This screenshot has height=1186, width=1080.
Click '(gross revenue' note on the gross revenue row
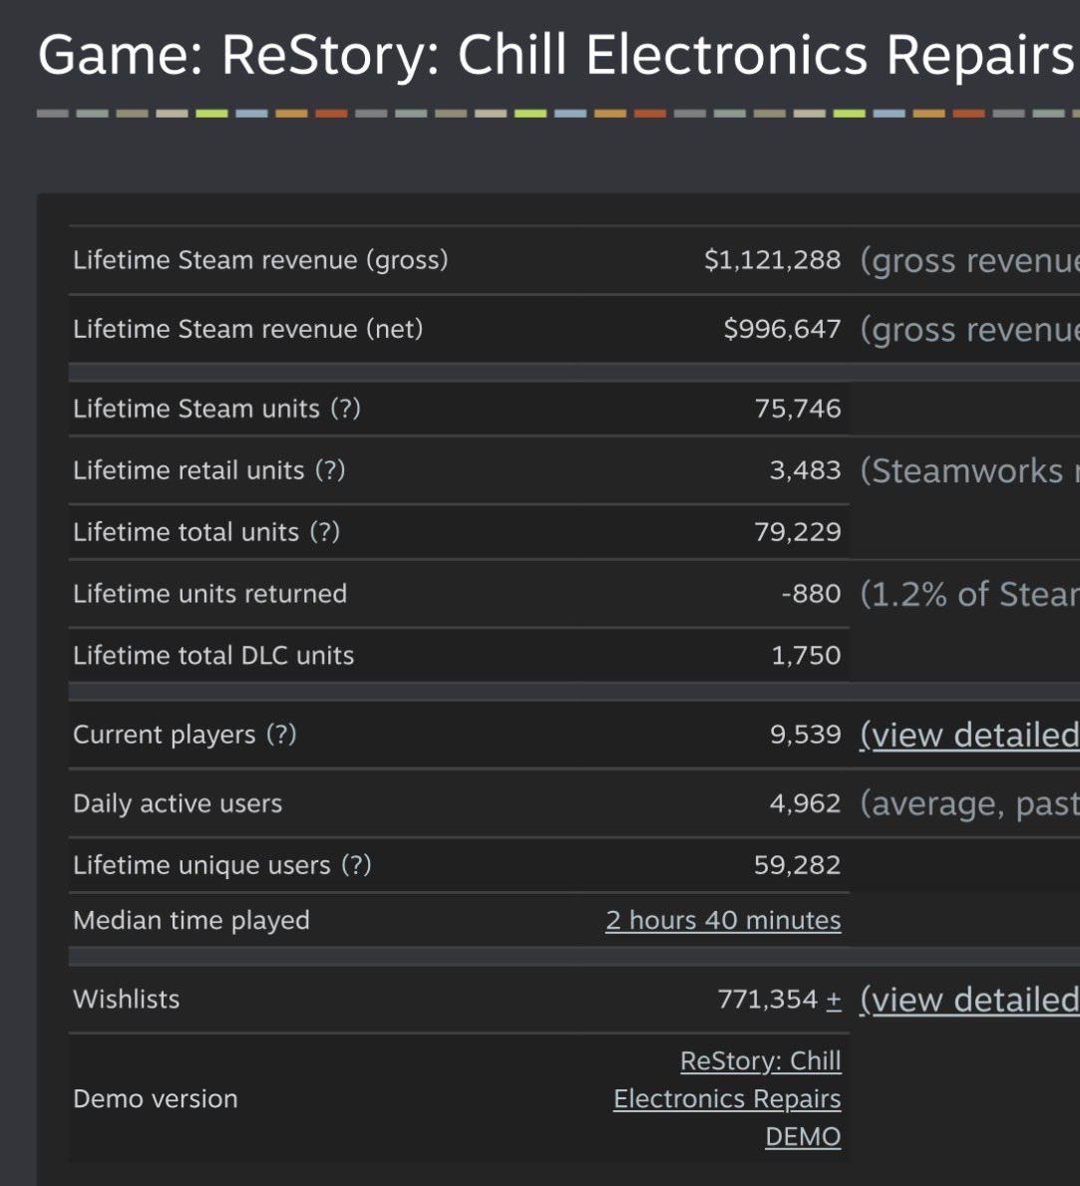pos(969,260)
